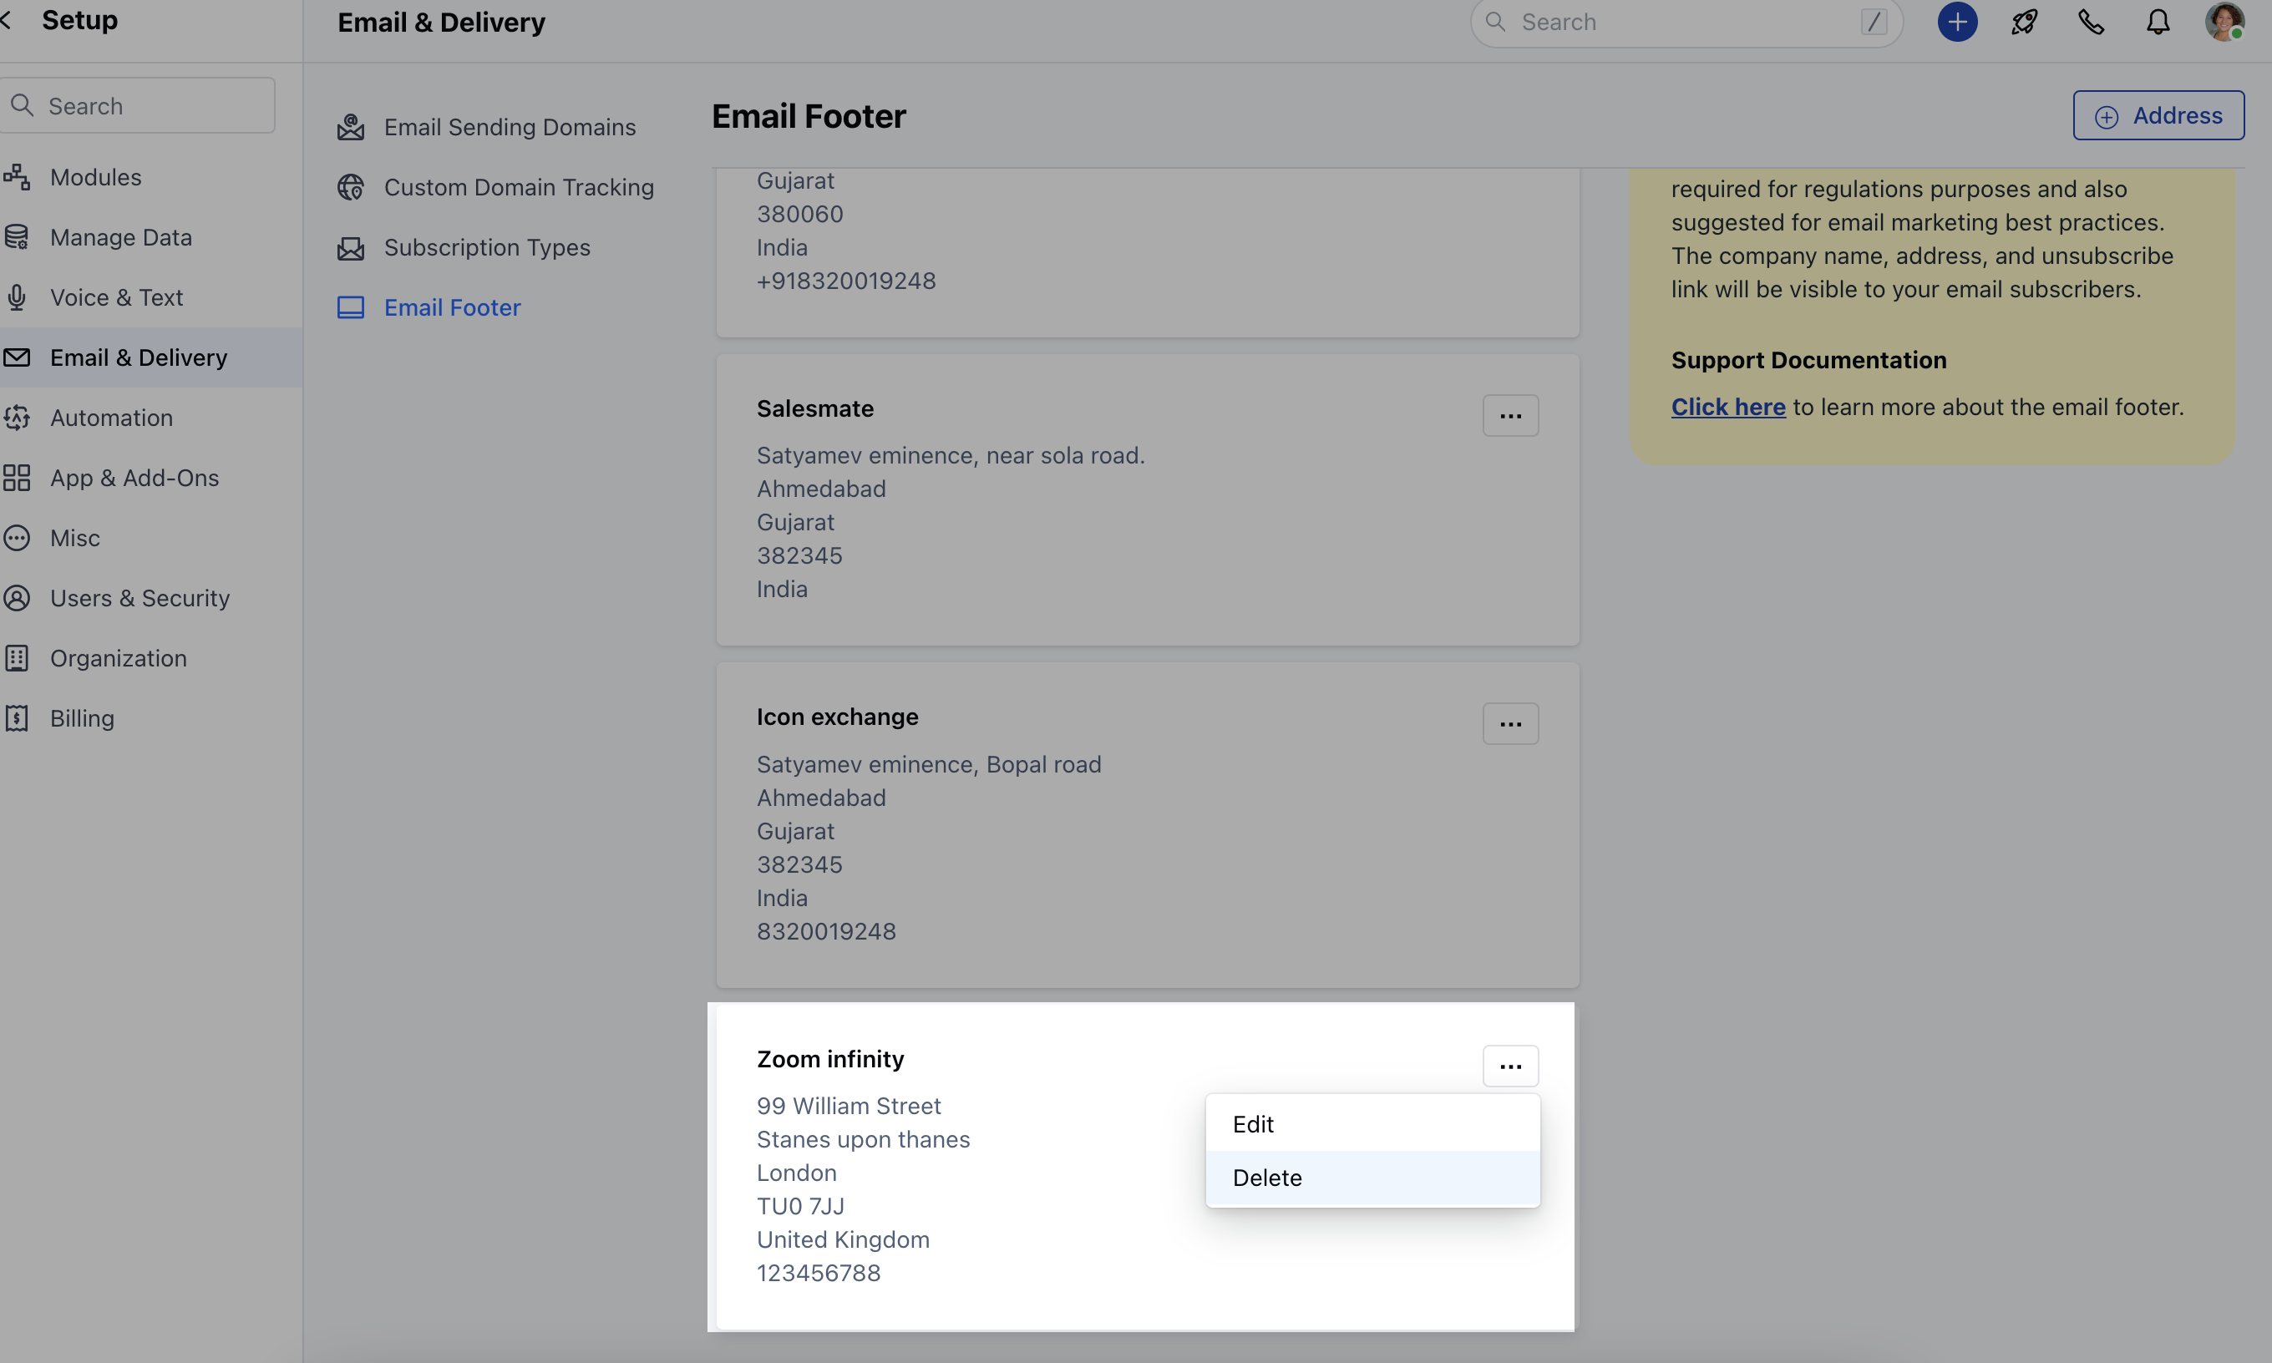
Task: Choose Edit from the context menu
Action: 1253,1124
